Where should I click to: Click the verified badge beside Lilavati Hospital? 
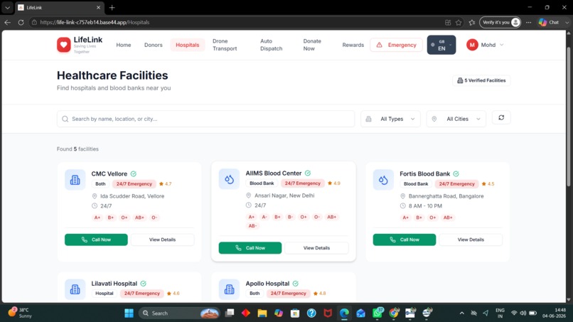click(144, 284)
